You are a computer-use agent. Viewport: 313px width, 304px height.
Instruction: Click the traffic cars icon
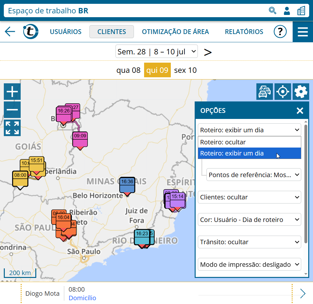click(265, 92)
